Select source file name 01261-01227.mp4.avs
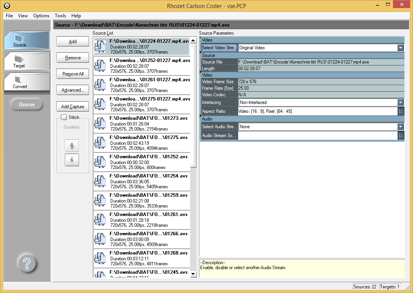This screenshot has width=413, height=293. pyautogui.click(x=150, y=80)
